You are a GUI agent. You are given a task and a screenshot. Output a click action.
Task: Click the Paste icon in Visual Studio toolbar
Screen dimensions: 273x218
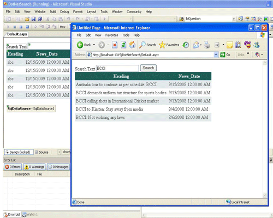(61, 19)
